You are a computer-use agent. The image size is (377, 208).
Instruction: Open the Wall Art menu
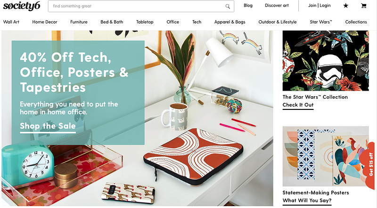pyautogui.click(x=11, y=22)
